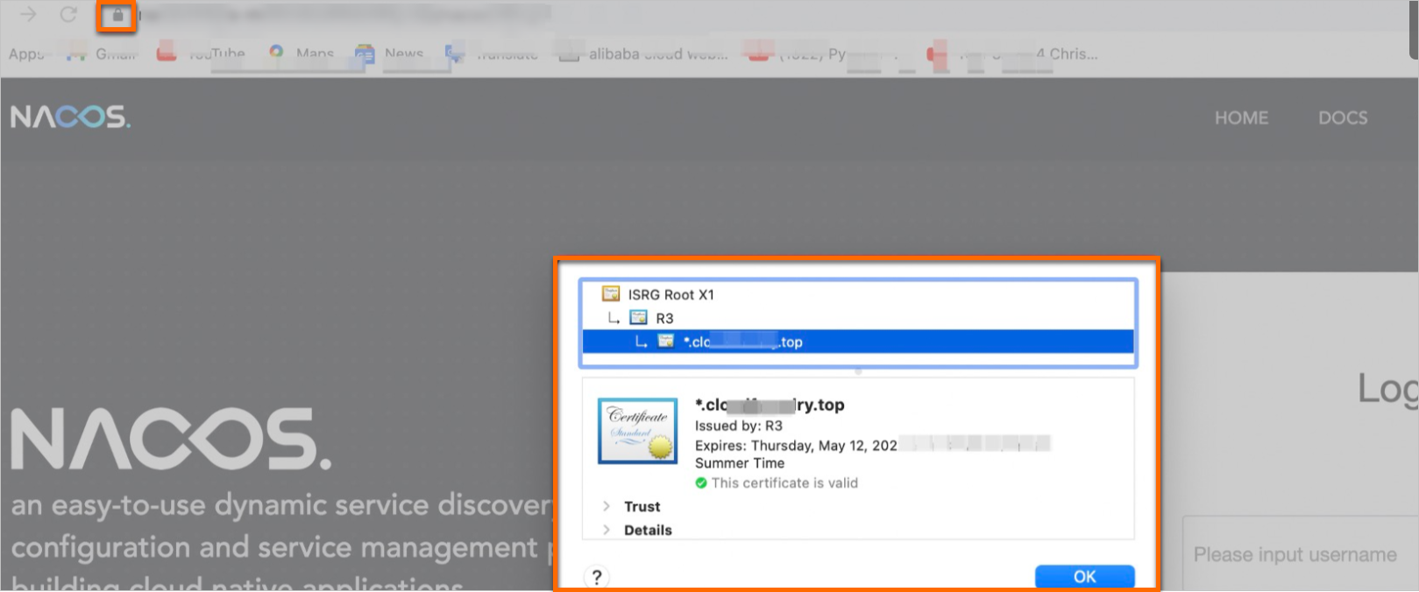Image resolution: width=1419 pixels, height=592 pixels.
Task: Click the padlock icon in the address bar
Action: pos(117,15)
